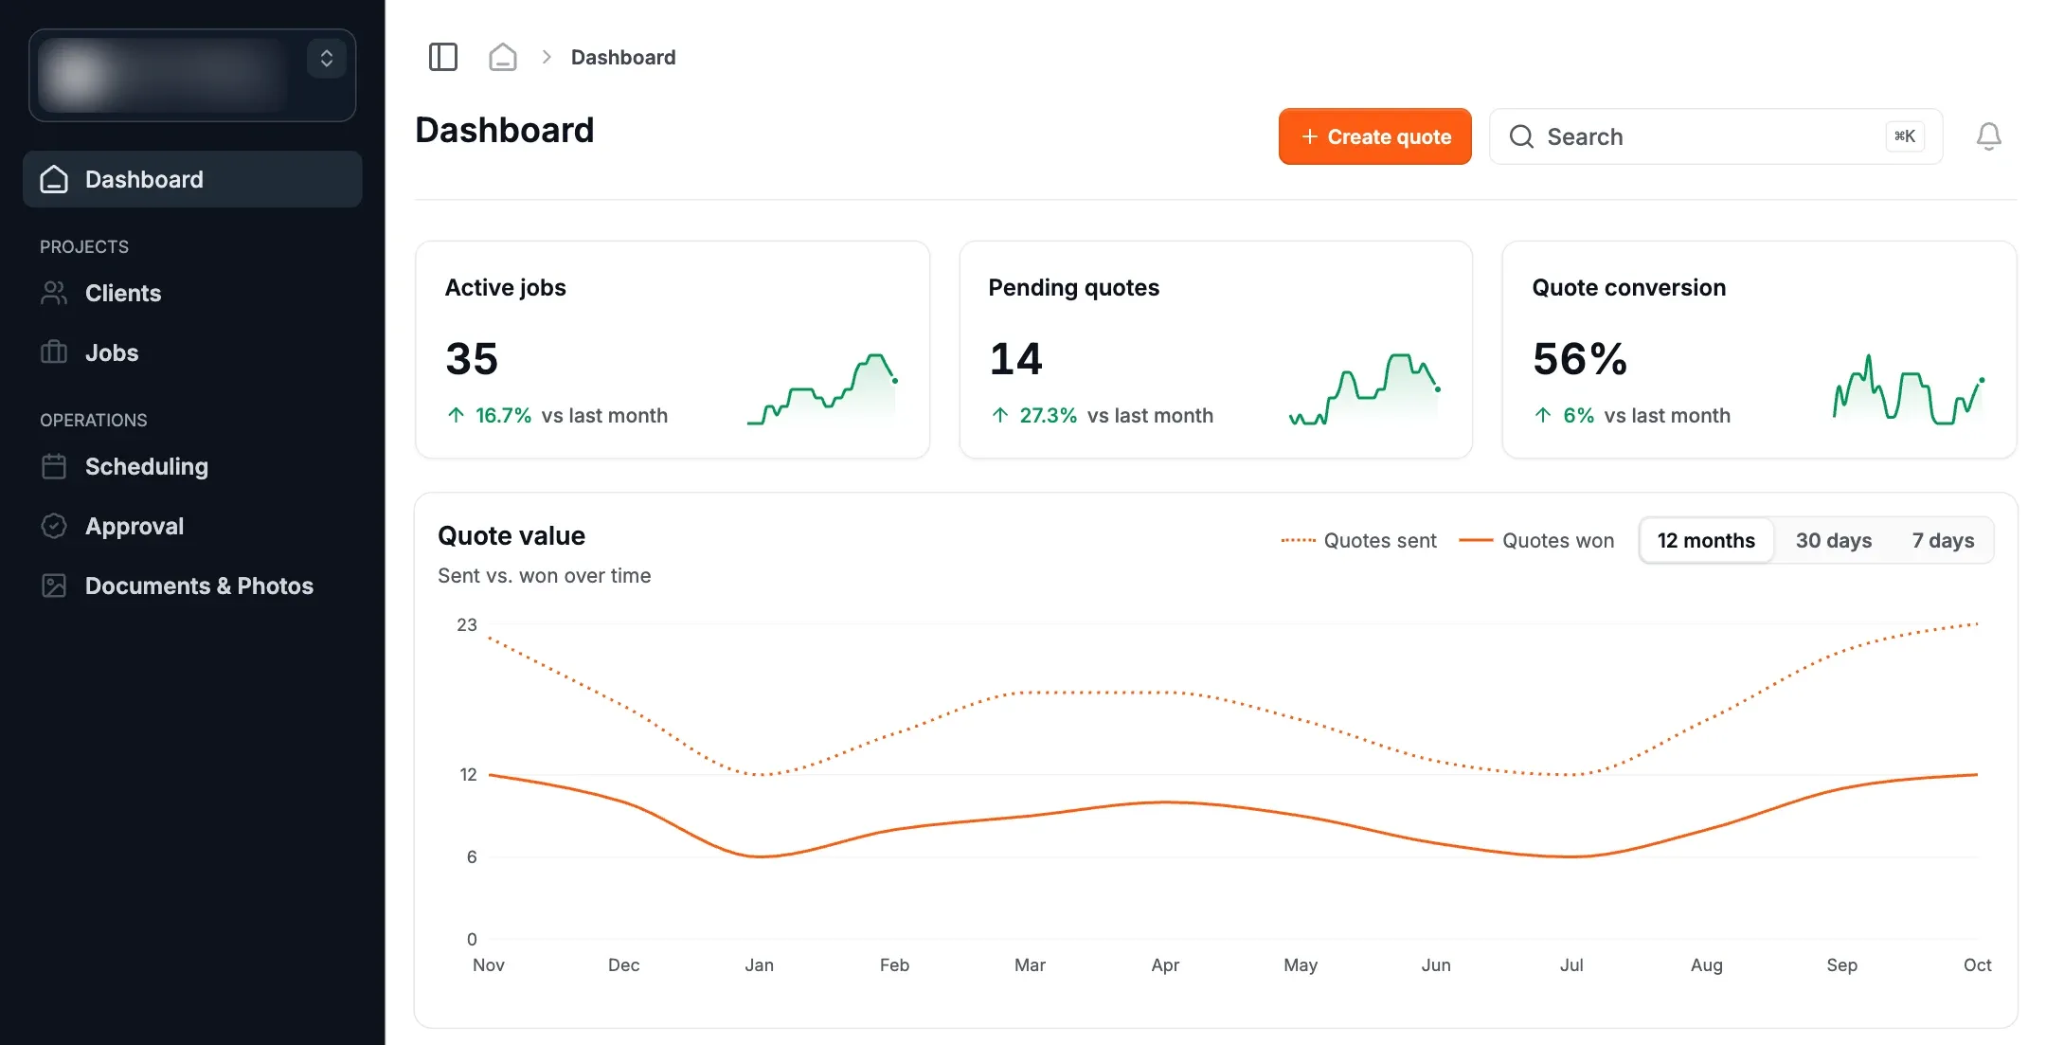Image resolution: width=2046 pixels, height=1045 pixels.
Task: Click the home breadcrumb icon
Action: pyautogui.click(x=502, y=57)
